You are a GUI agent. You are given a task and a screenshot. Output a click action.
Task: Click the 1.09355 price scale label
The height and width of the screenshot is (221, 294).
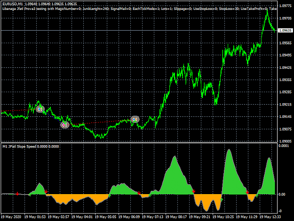point(286,80)
